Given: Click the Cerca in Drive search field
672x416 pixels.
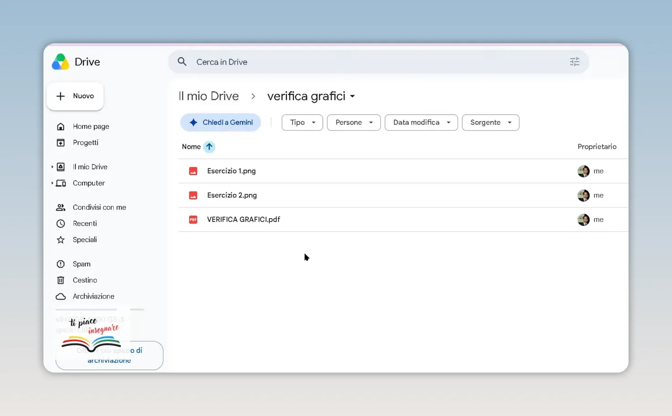Looking at the screenshot, I should coord(379,62).
